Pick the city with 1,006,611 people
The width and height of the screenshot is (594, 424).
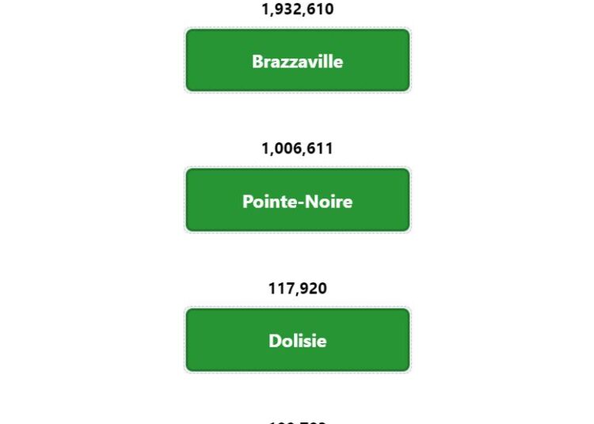pyautogui.click(x=297, y=199)
